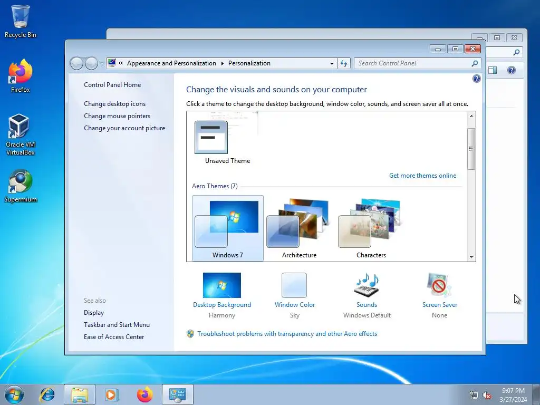The height and width of the screenshot is (405, 540).
Task: Expand the breadcrumb chevron before Appearance
Action: tap(121, 63)
